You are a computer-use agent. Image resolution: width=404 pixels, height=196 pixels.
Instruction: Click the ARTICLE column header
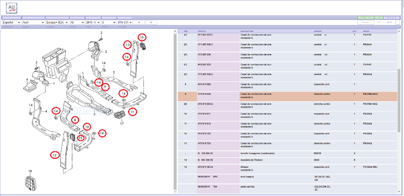pos(202,31)
